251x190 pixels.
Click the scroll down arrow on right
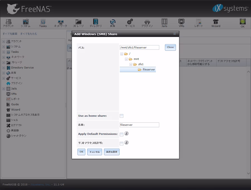(x=248, y=173)
